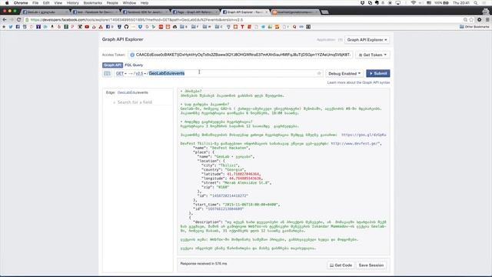
Task: Open the Other Bookmarks folder
Action: click(474, 27)
